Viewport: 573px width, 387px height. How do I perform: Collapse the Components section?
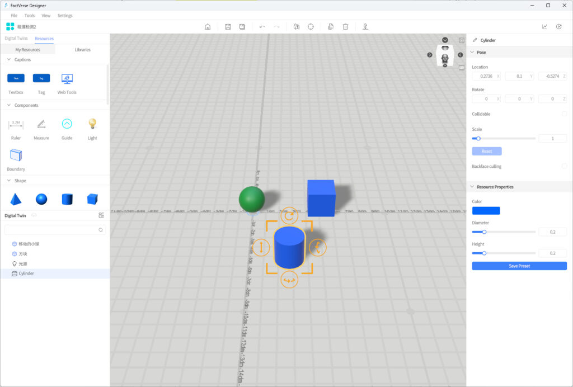tap(9, 105)
